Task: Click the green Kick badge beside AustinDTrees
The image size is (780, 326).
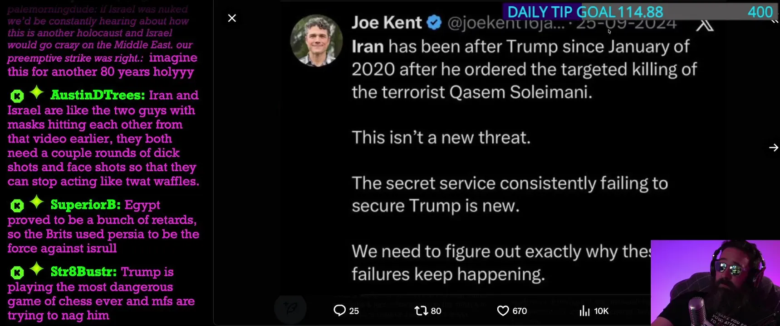Action: pos(17,96)
